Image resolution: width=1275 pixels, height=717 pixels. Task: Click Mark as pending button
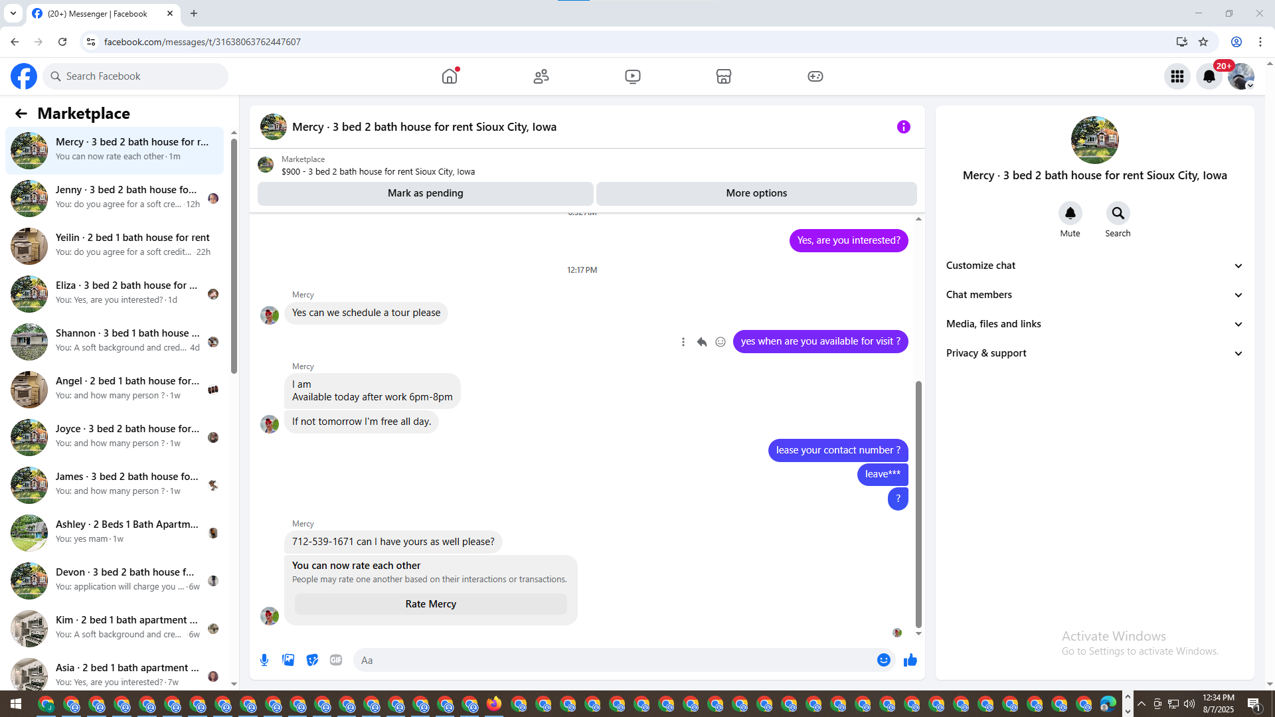pos(425,193)
